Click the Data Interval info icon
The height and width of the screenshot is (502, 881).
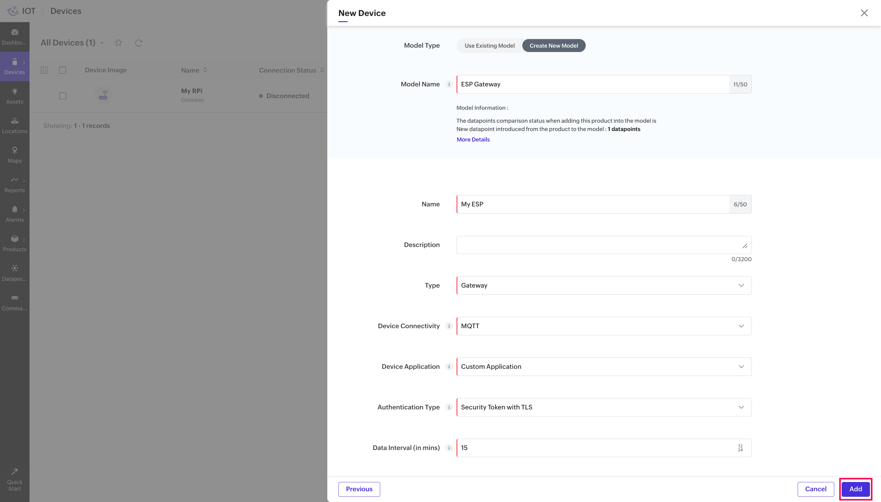pyautogui.click(x=449, y=448)
